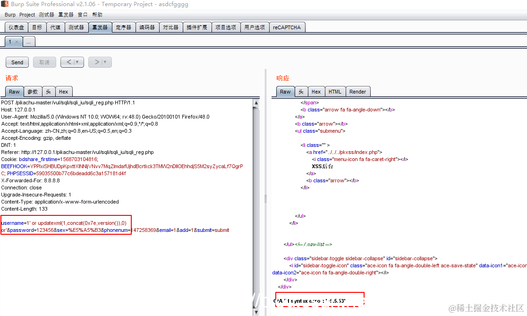The image size is (527, 316).
Task: Click request scrollbar up arrow
Action: coord(256,102)
